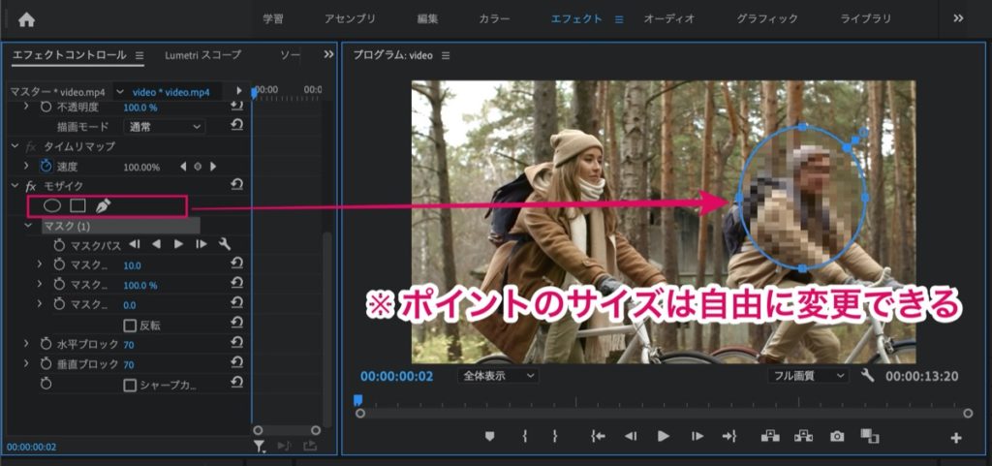This screenshot has height=466, width=992.
Task: Toggle the モザイク fx effect switch
Action: pyautogui.click(x=31, y=186)
